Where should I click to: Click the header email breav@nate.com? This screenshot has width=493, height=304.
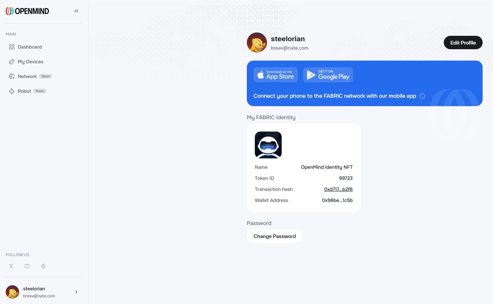coord(290,48)
